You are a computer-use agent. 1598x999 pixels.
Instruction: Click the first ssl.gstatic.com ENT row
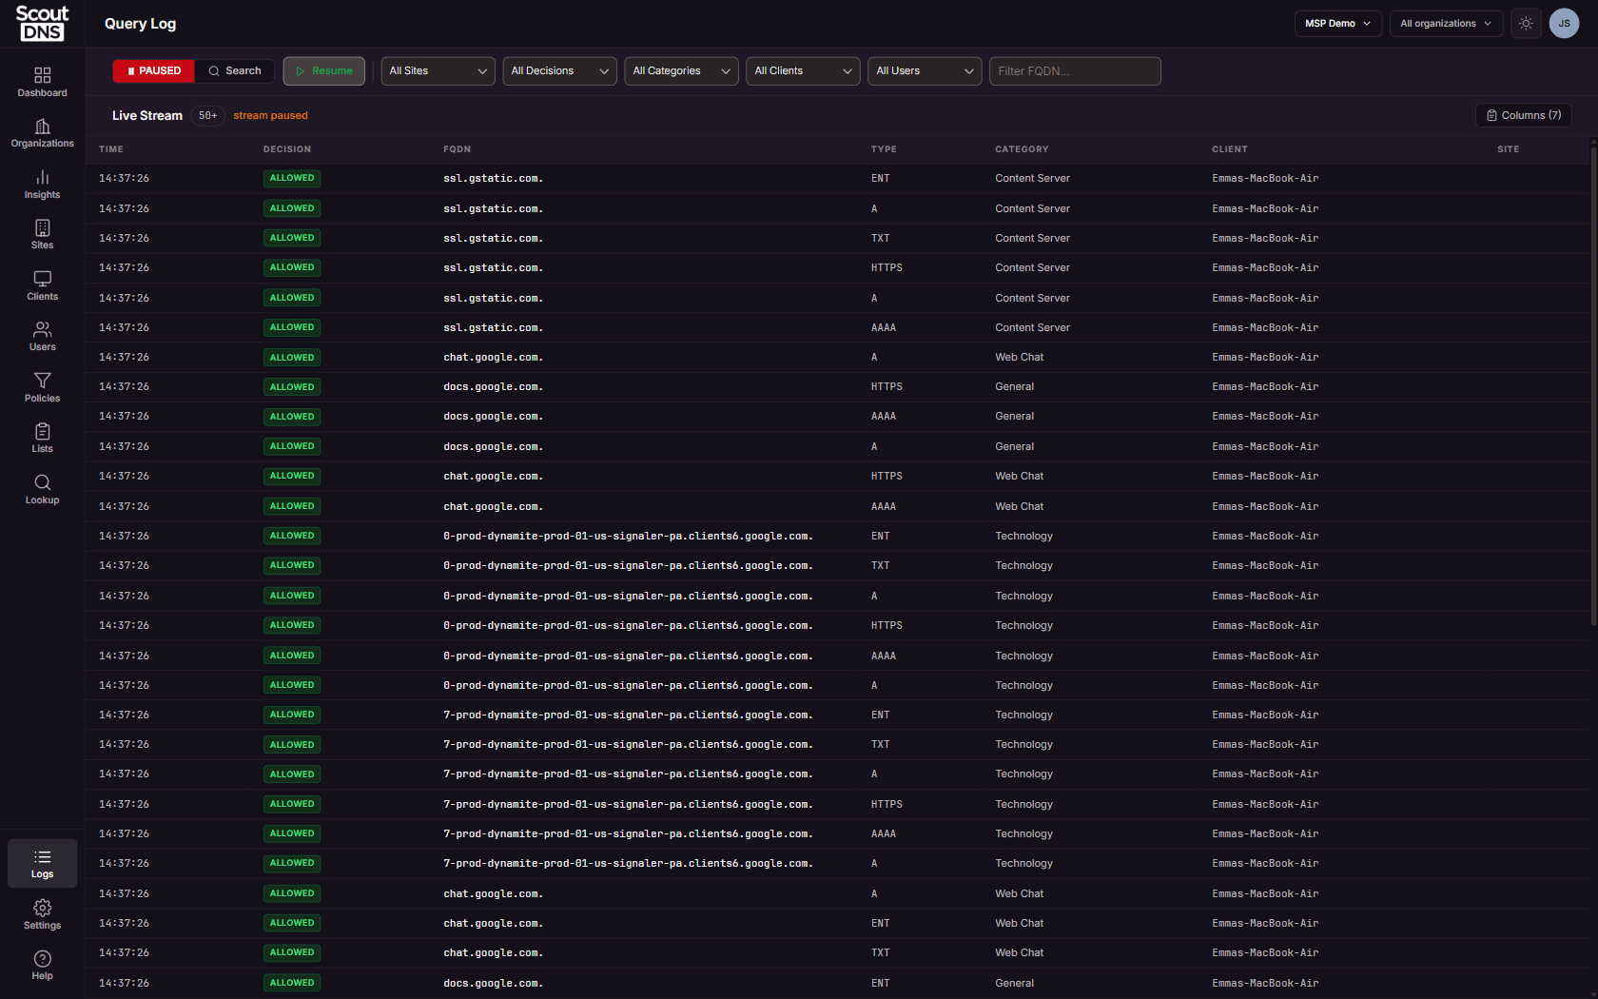pos(837,179)
